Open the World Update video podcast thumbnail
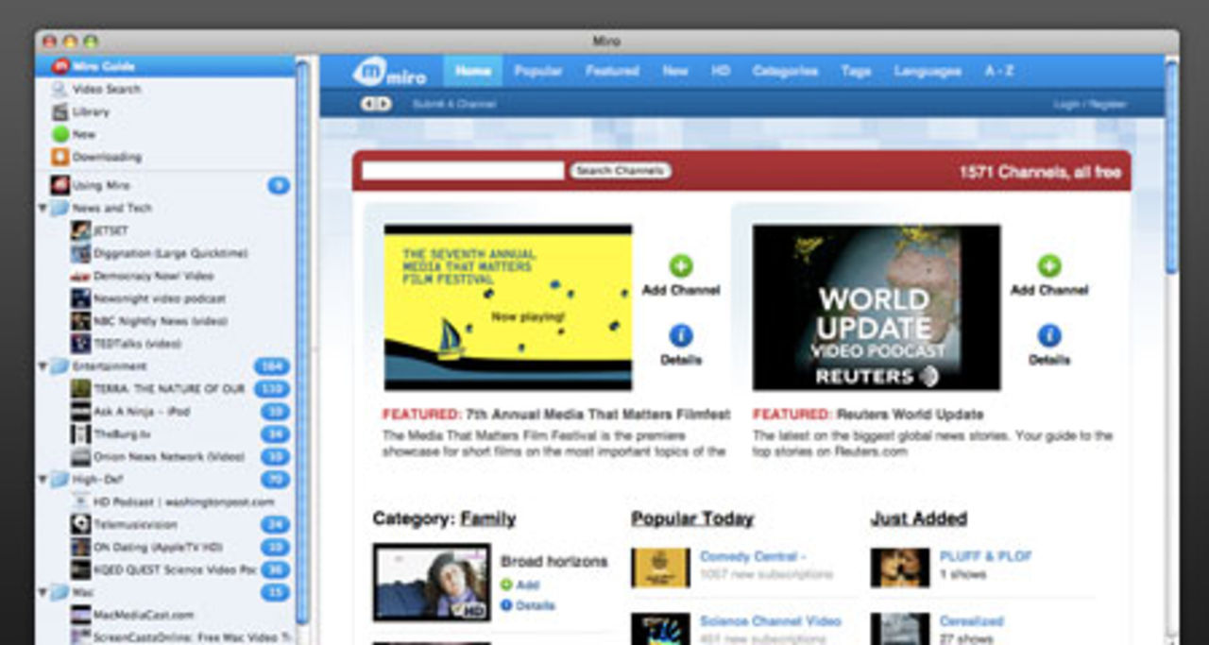This screenshot has width=1209, height=645. 876,307
